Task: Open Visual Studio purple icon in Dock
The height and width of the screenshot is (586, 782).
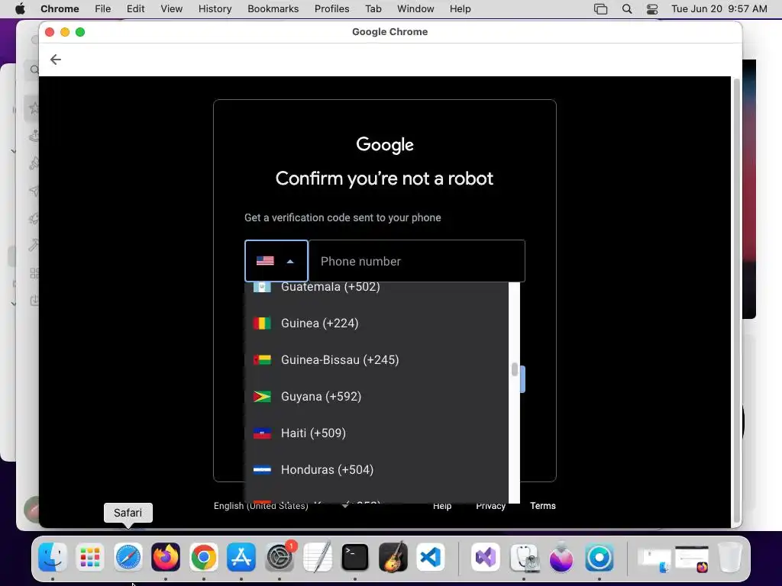Action: [485, 557]
